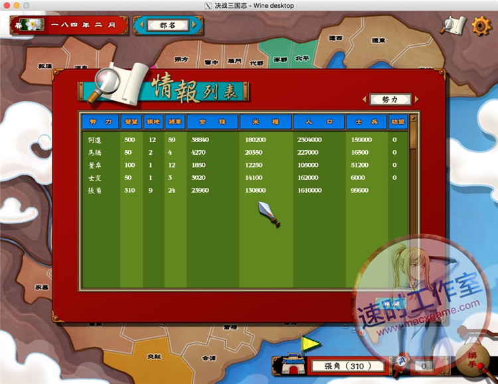
Task: Click the 永昌 province on the map
Action: pos(42,288)
